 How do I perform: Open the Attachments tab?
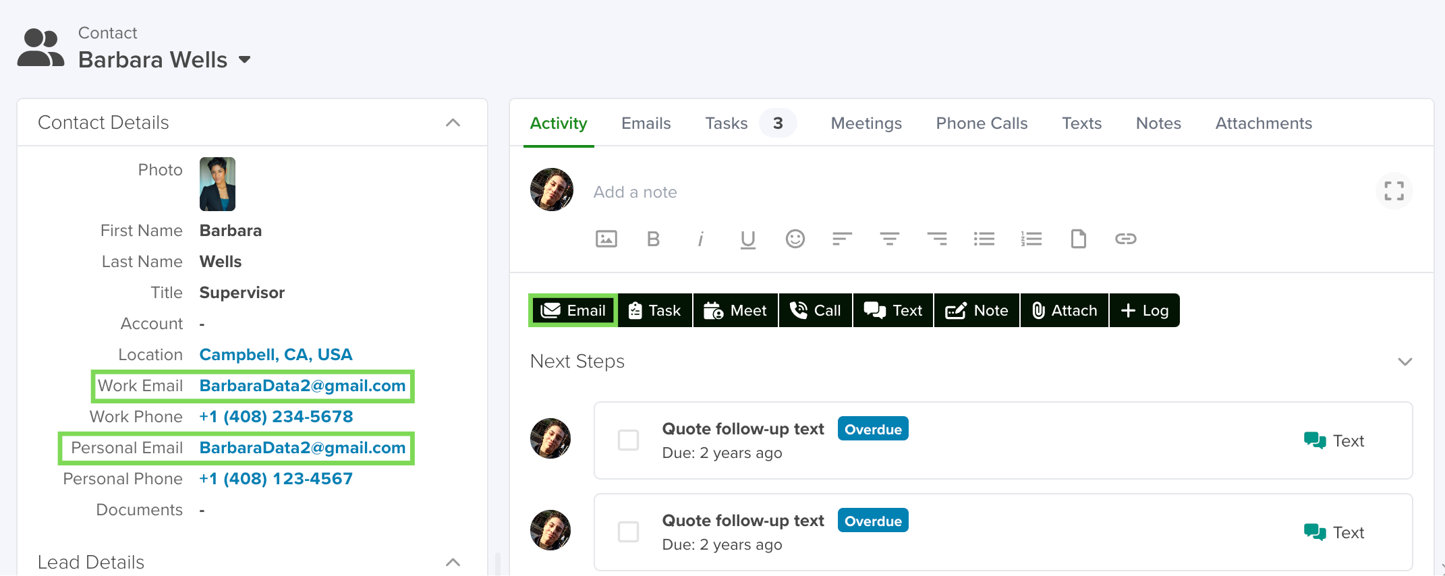(1264, 123)
